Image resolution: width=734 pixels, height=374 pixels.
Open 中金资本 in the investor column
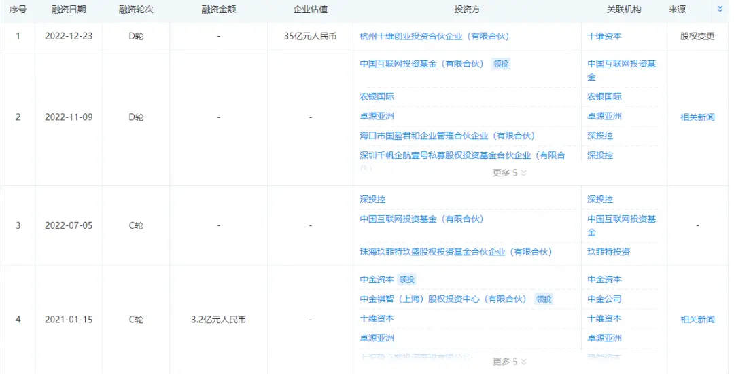tap(377, 280)
